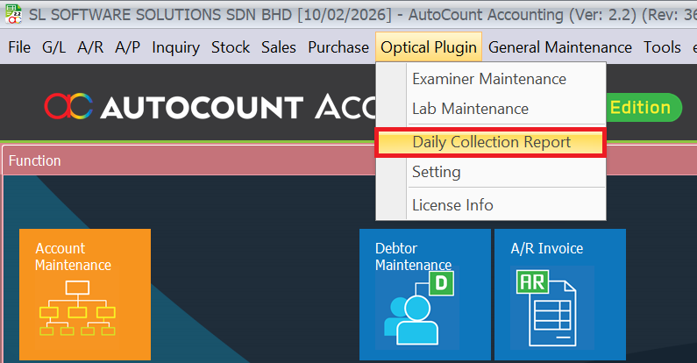Open the Debtor Maintenance tile
697x363 pixels.
coord(424,294)
